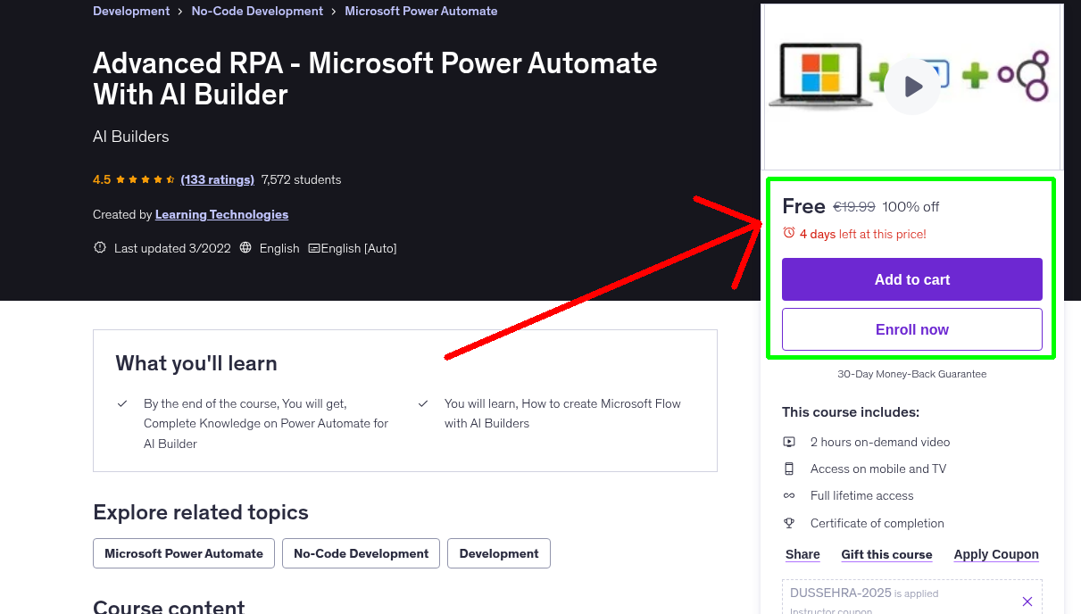Select the No-Code Development topic tag
Screen dimensions: 1081x614
click(361, 553)
